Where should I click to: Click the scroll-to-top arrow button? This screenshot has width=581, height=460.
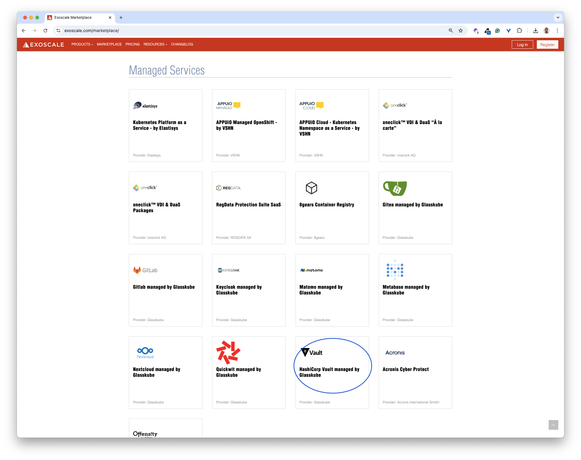[553, 425]
